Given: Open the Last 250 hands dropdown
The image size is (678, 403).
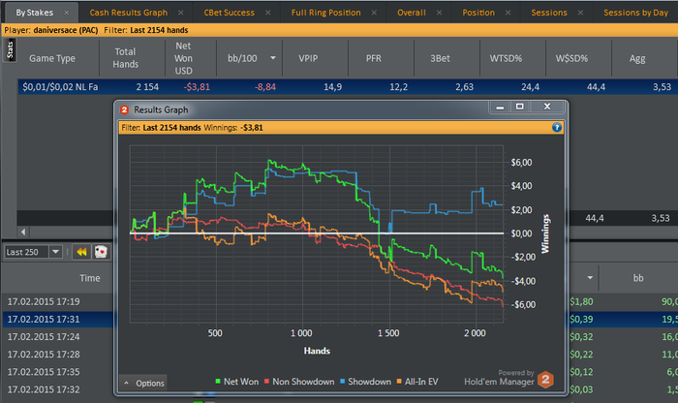Looking at the screenshot, I should (x=55, y=252).
